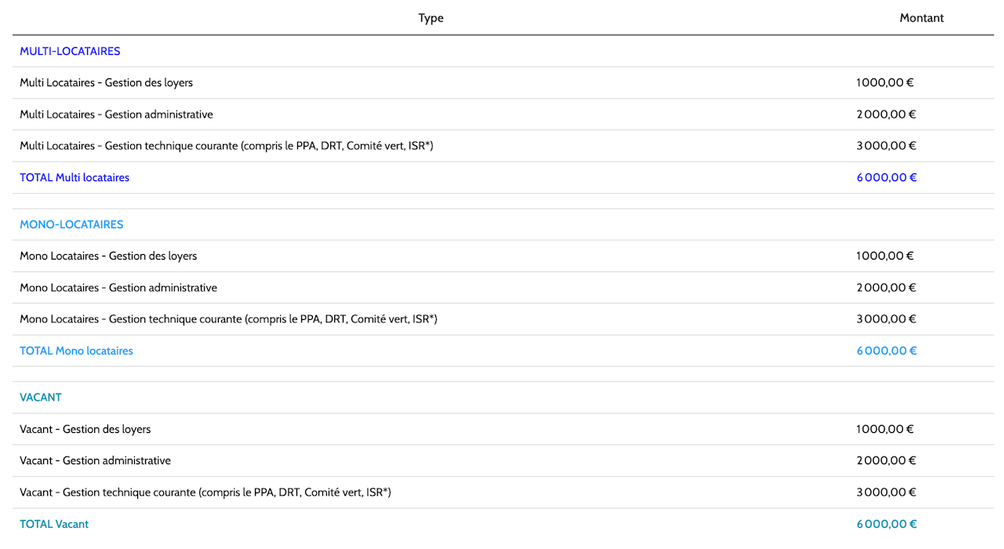Select the VACANT section heading
Viewport: 1004px width, 549px height.
pyautogui.click(x=41, y=398)
